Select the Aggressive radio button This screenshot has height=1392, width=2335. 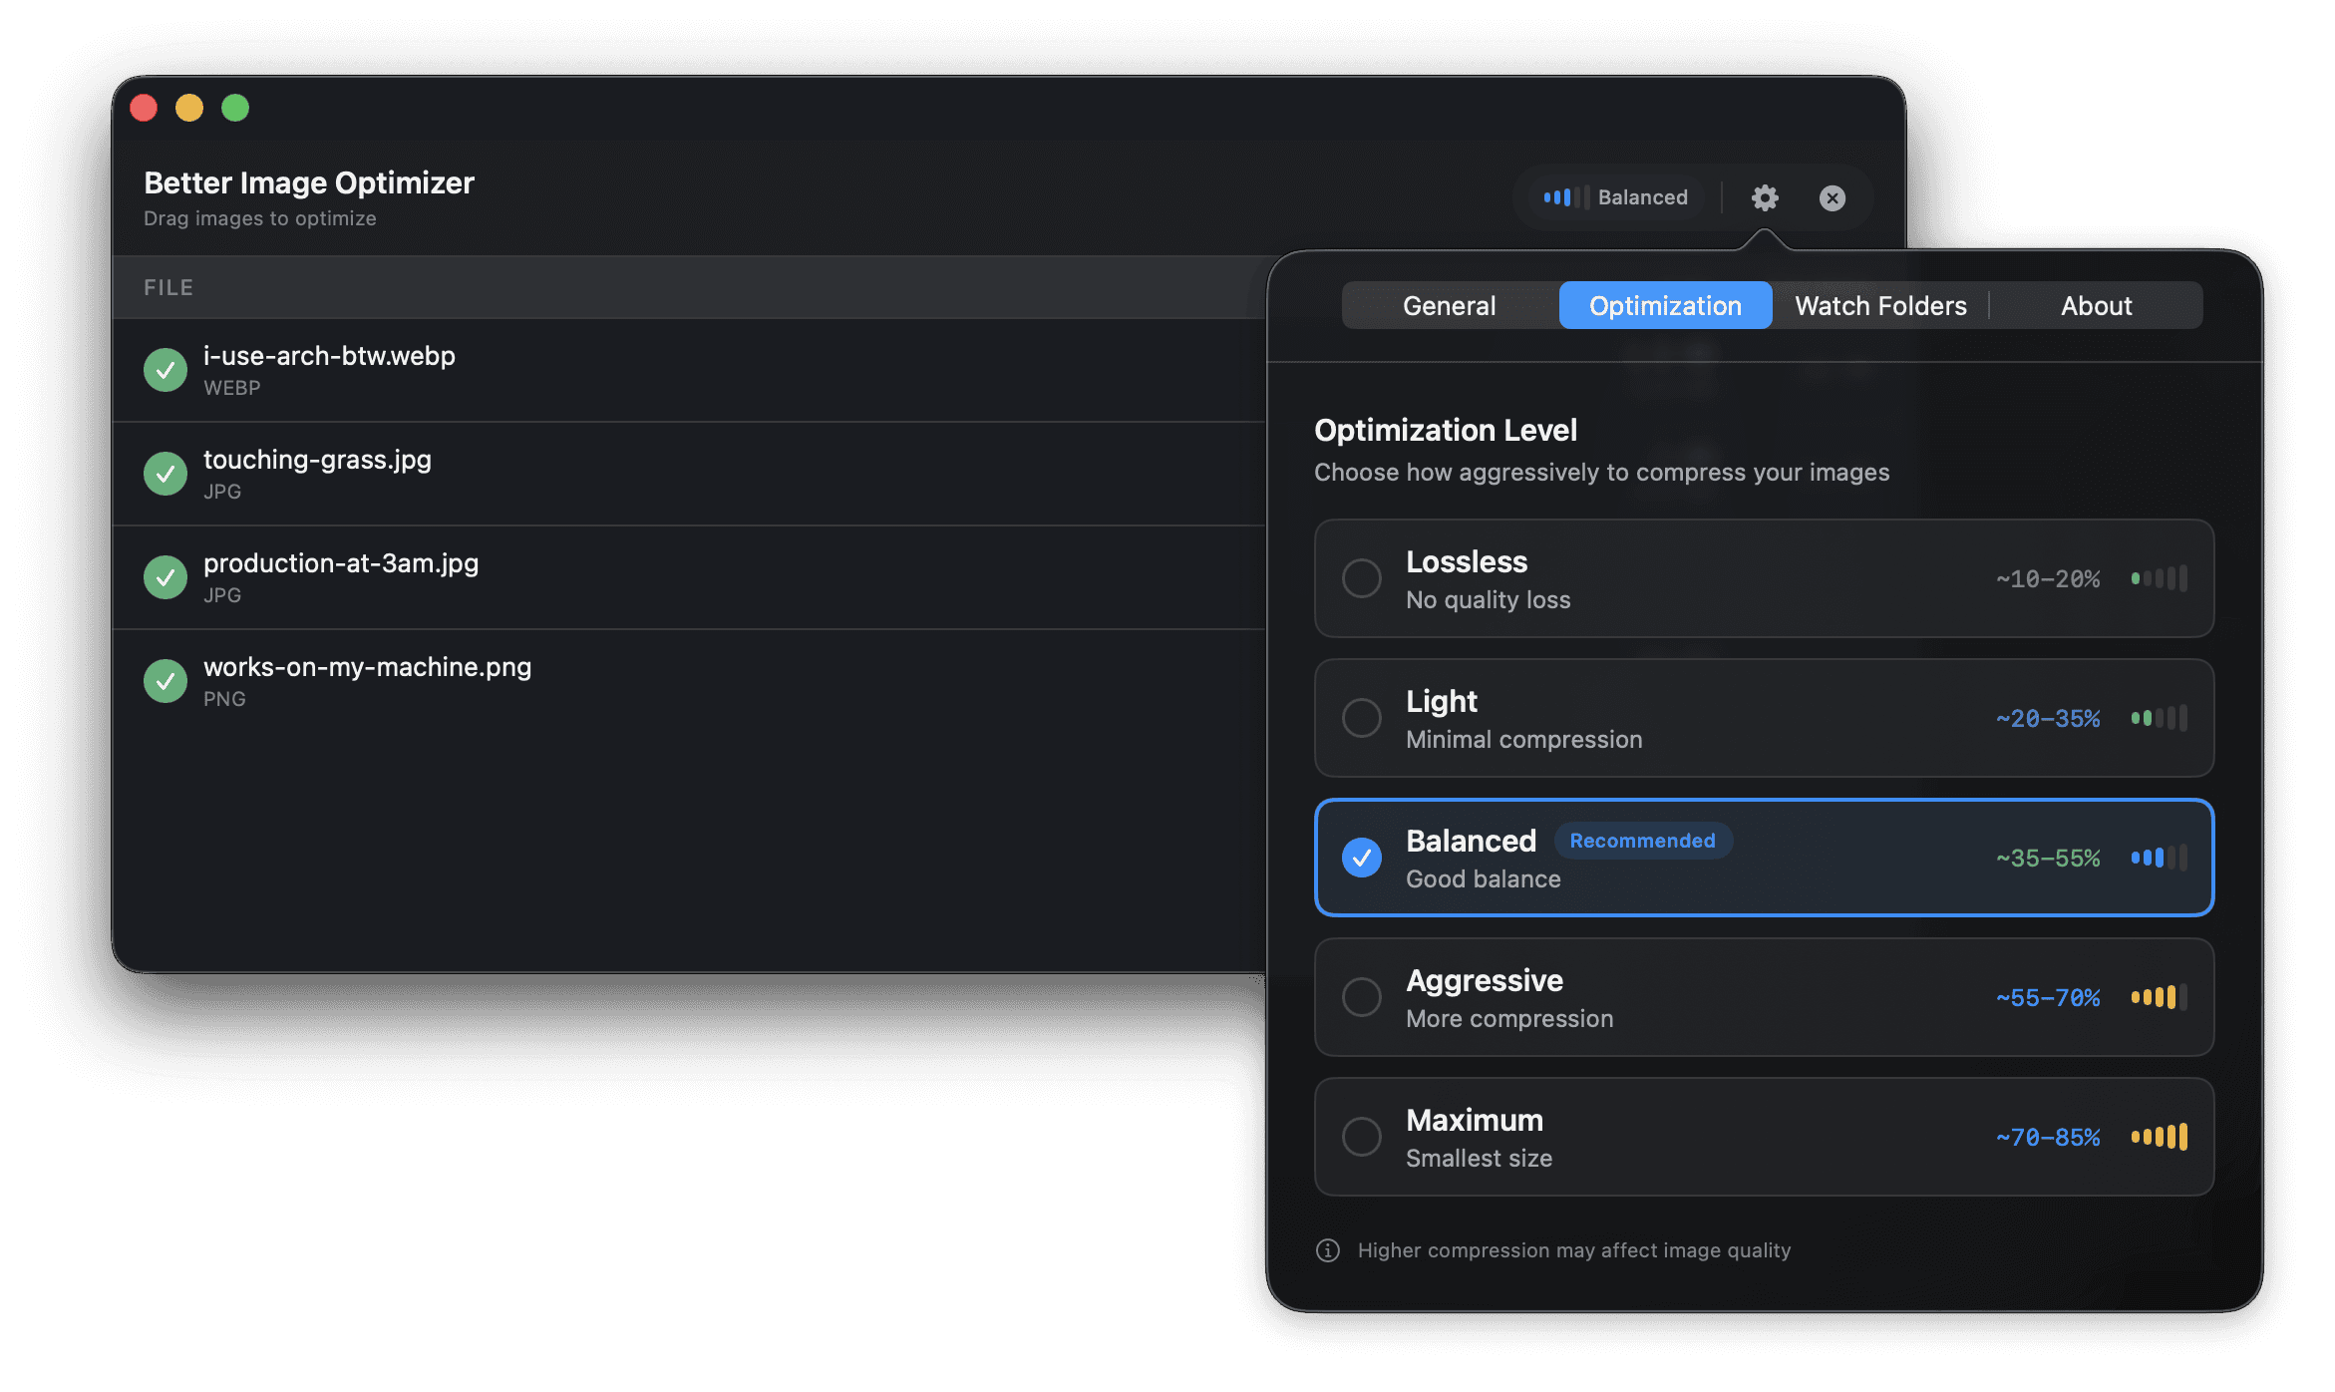tap(1362, 997)
